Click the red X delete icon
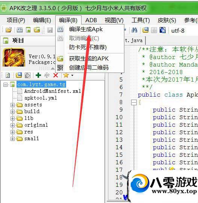Screen dimensions: 198x203 [56, 75]
